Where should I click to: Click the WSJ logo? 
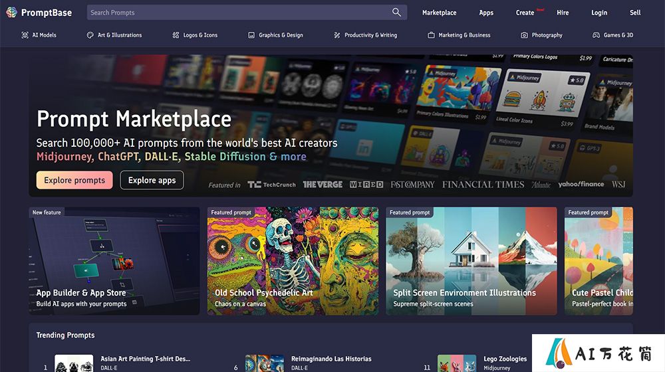point(618,185)
